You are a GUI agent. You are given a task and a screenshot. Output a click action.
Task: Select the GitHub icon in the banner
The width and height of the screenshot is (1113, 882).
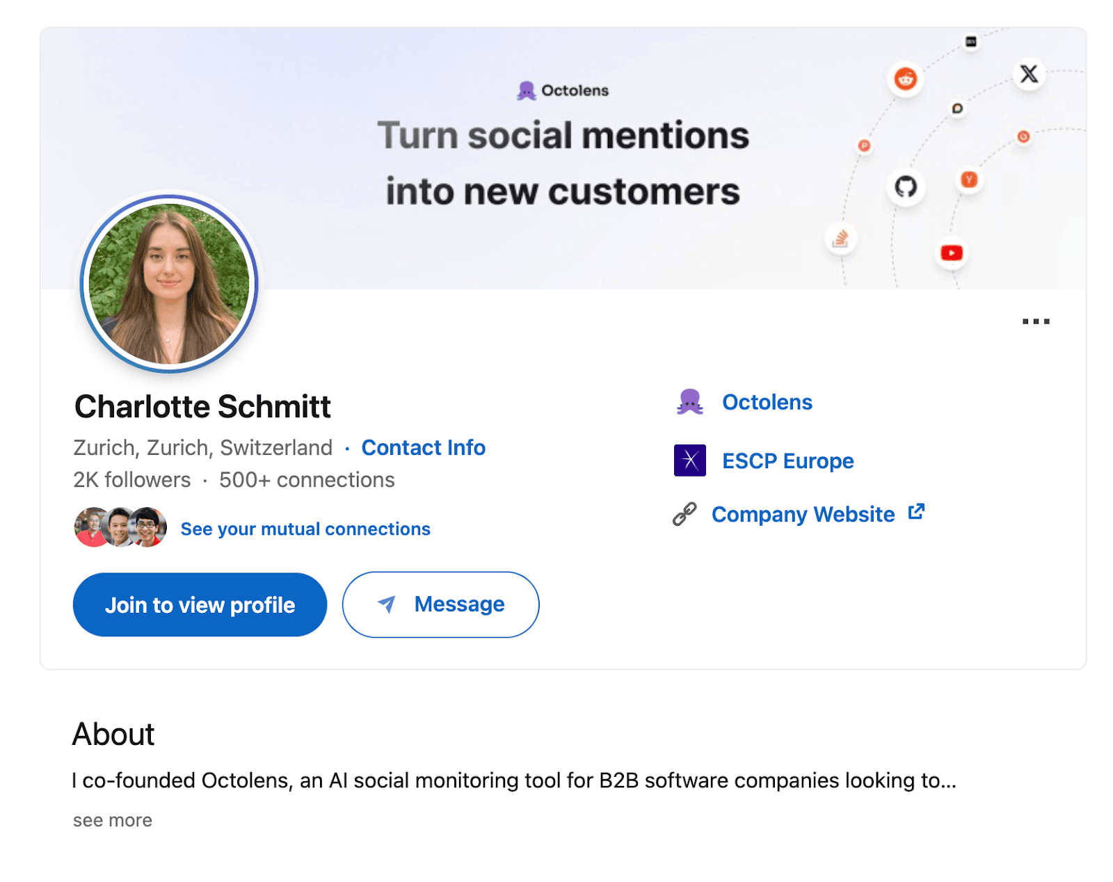(904, 186)
